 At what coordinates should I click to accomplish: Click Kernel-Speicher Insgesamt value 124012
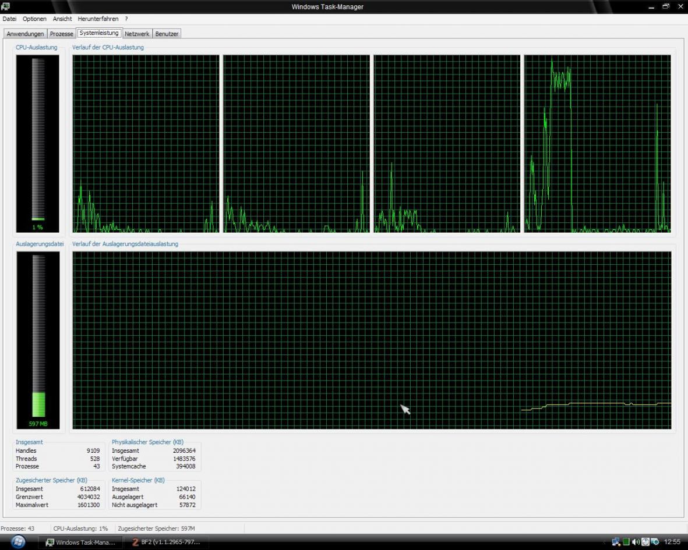click(x=186, y=489)
